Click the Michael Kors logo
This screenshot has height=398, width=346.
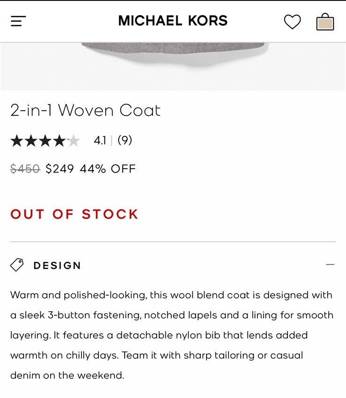pos(173,21)
